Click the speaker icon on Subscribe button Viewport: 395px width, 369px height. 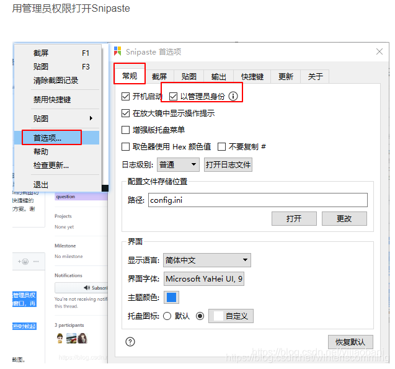pos(87,288)
